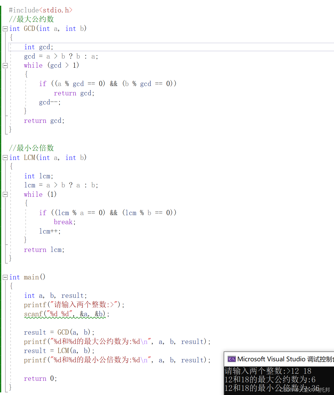Click the if condition testing a % gcd

(108, 84)
